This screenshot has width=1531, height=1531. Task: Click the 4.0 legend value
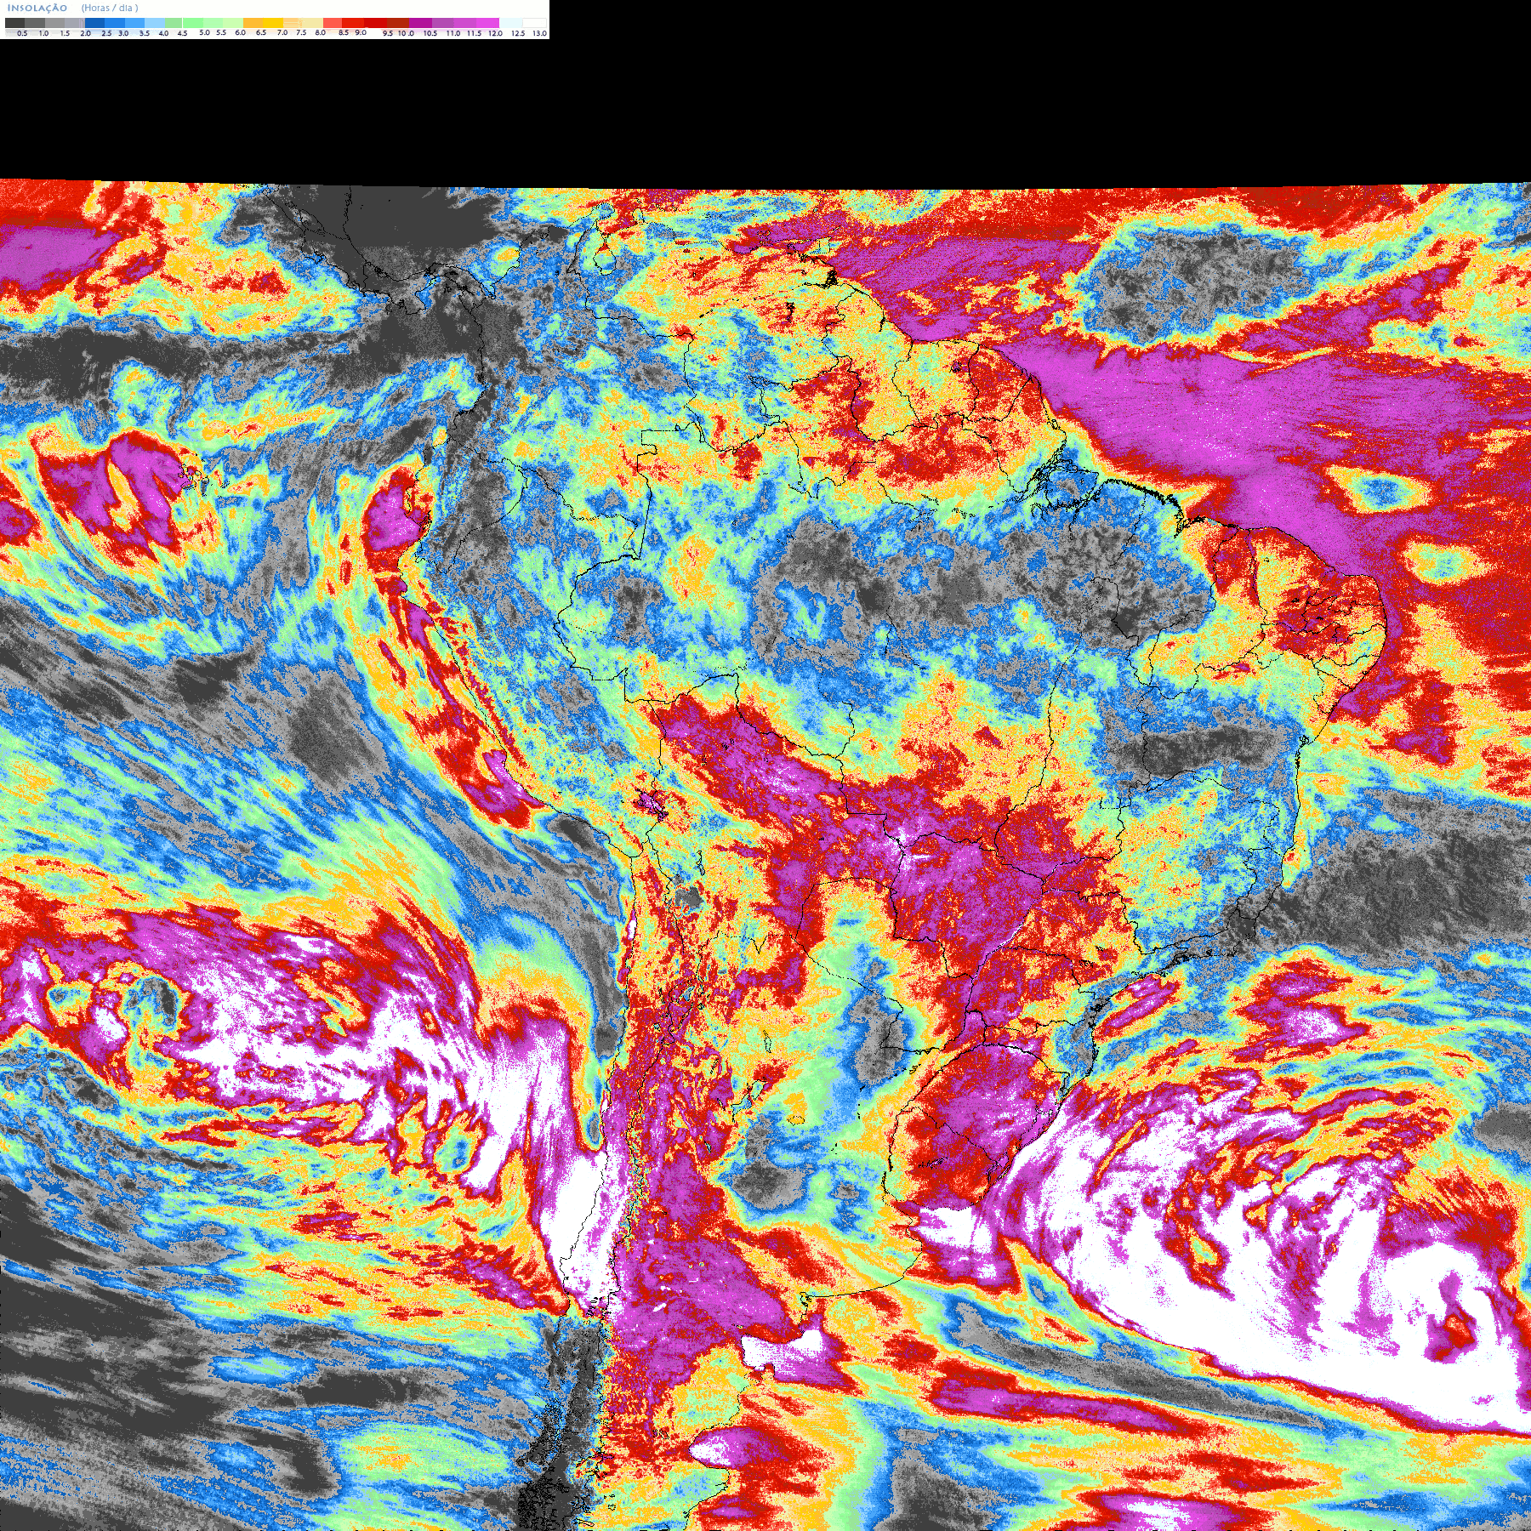163,33
